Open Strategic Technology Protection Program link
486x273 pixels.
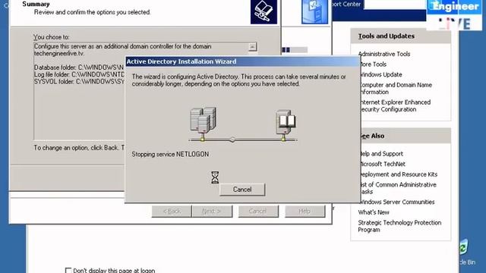(399, 226)
